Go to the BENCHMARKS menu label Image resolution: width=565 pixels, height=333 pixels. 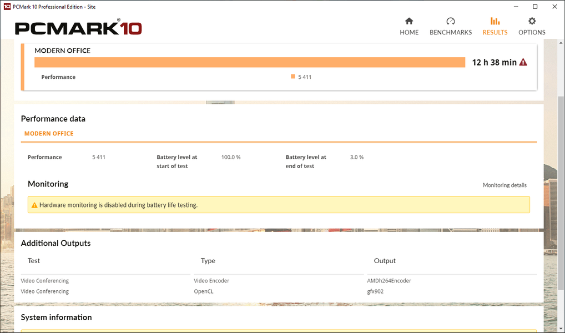tap(451, 32)
